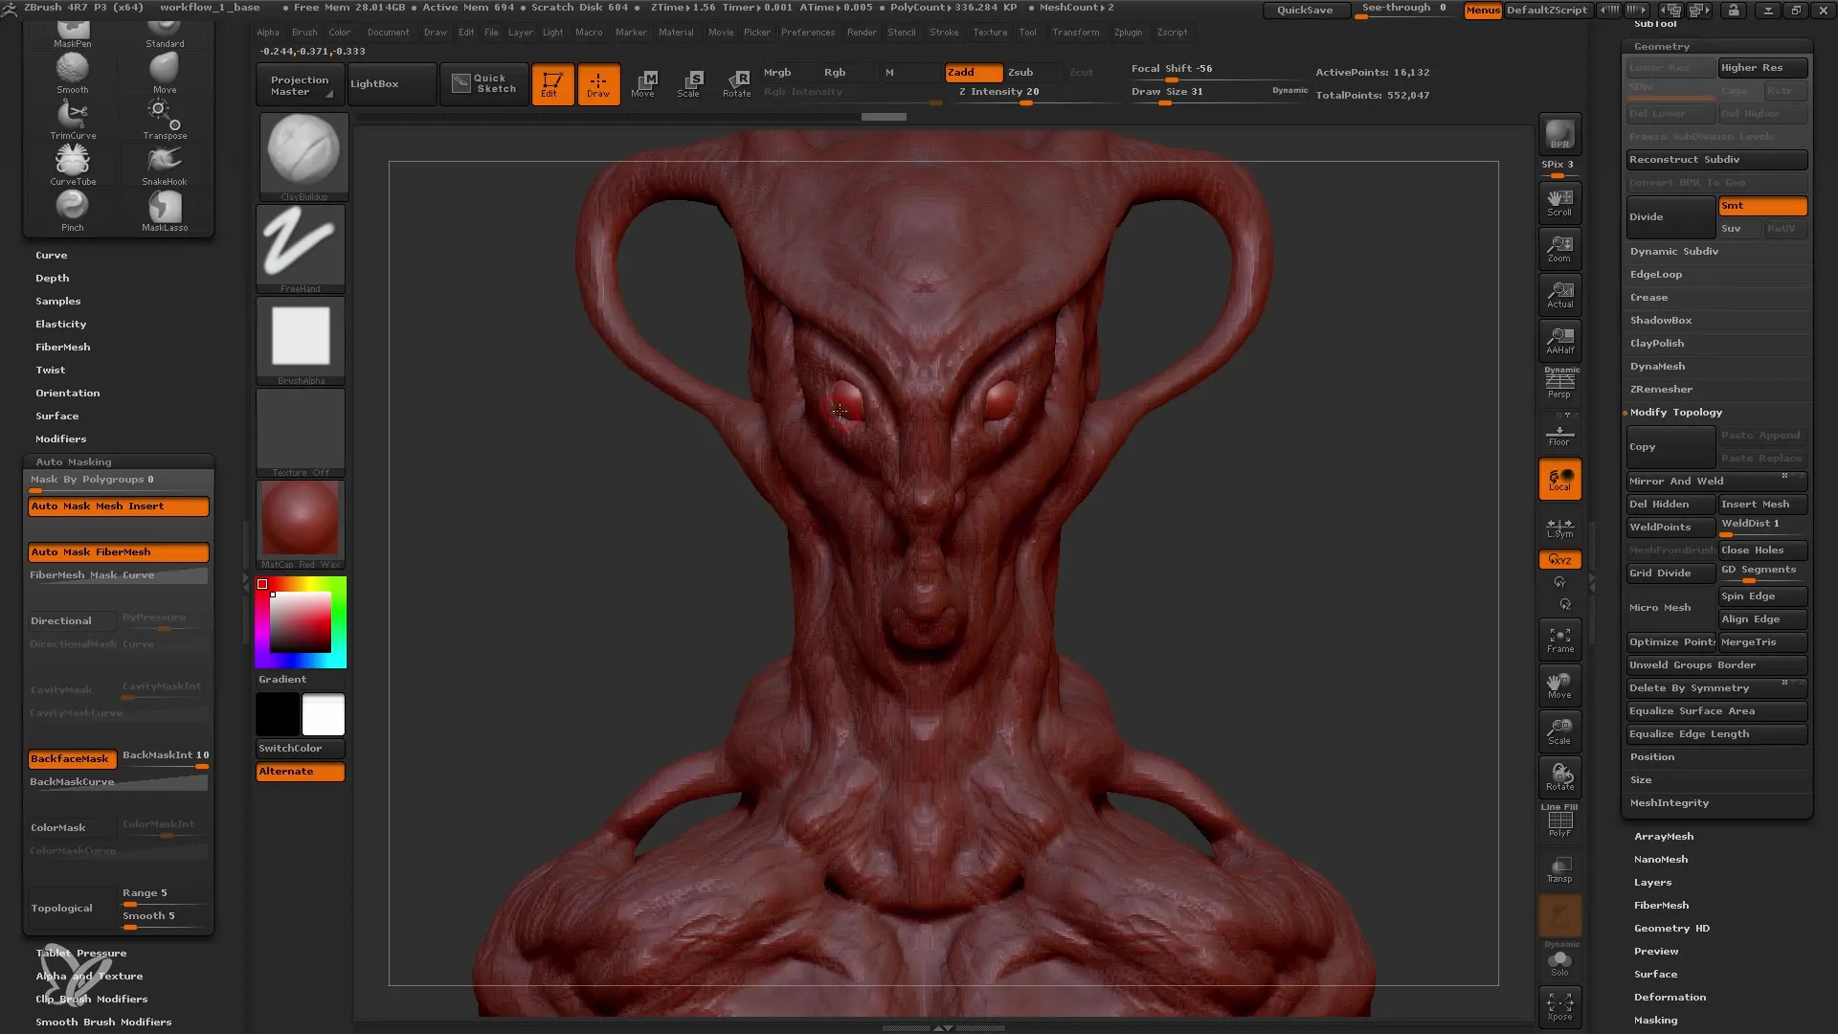Toggle the BackFaceMask option

[68, 757]
